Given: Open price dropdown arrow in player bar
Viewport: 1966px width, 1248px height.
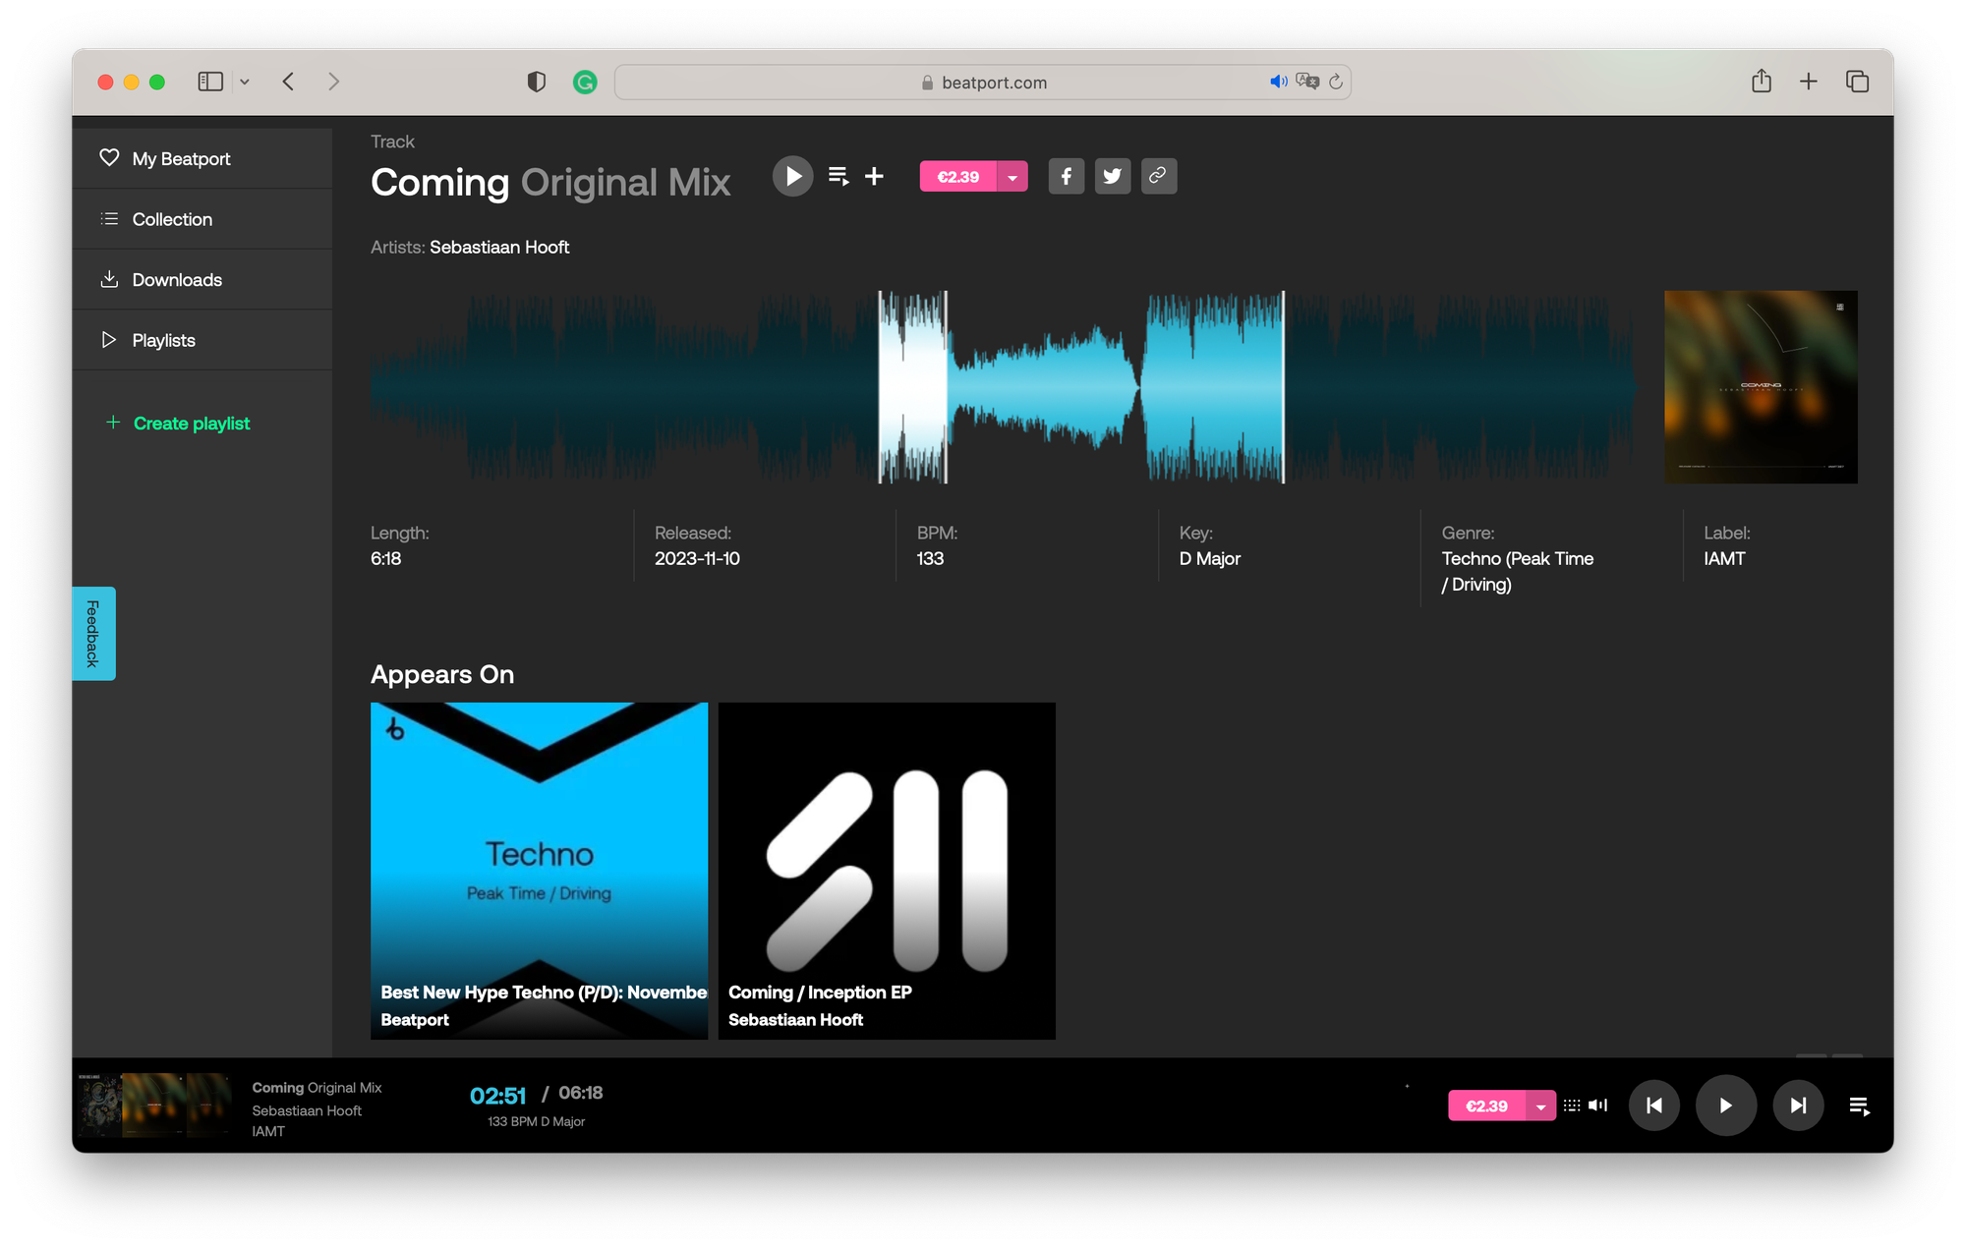Looking at the screenshot, I should pyautogui.click(x=1541, y=1106).
